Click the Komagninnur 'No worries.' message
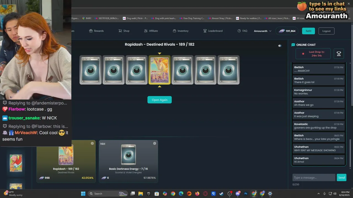 click(x=319, y=92)
